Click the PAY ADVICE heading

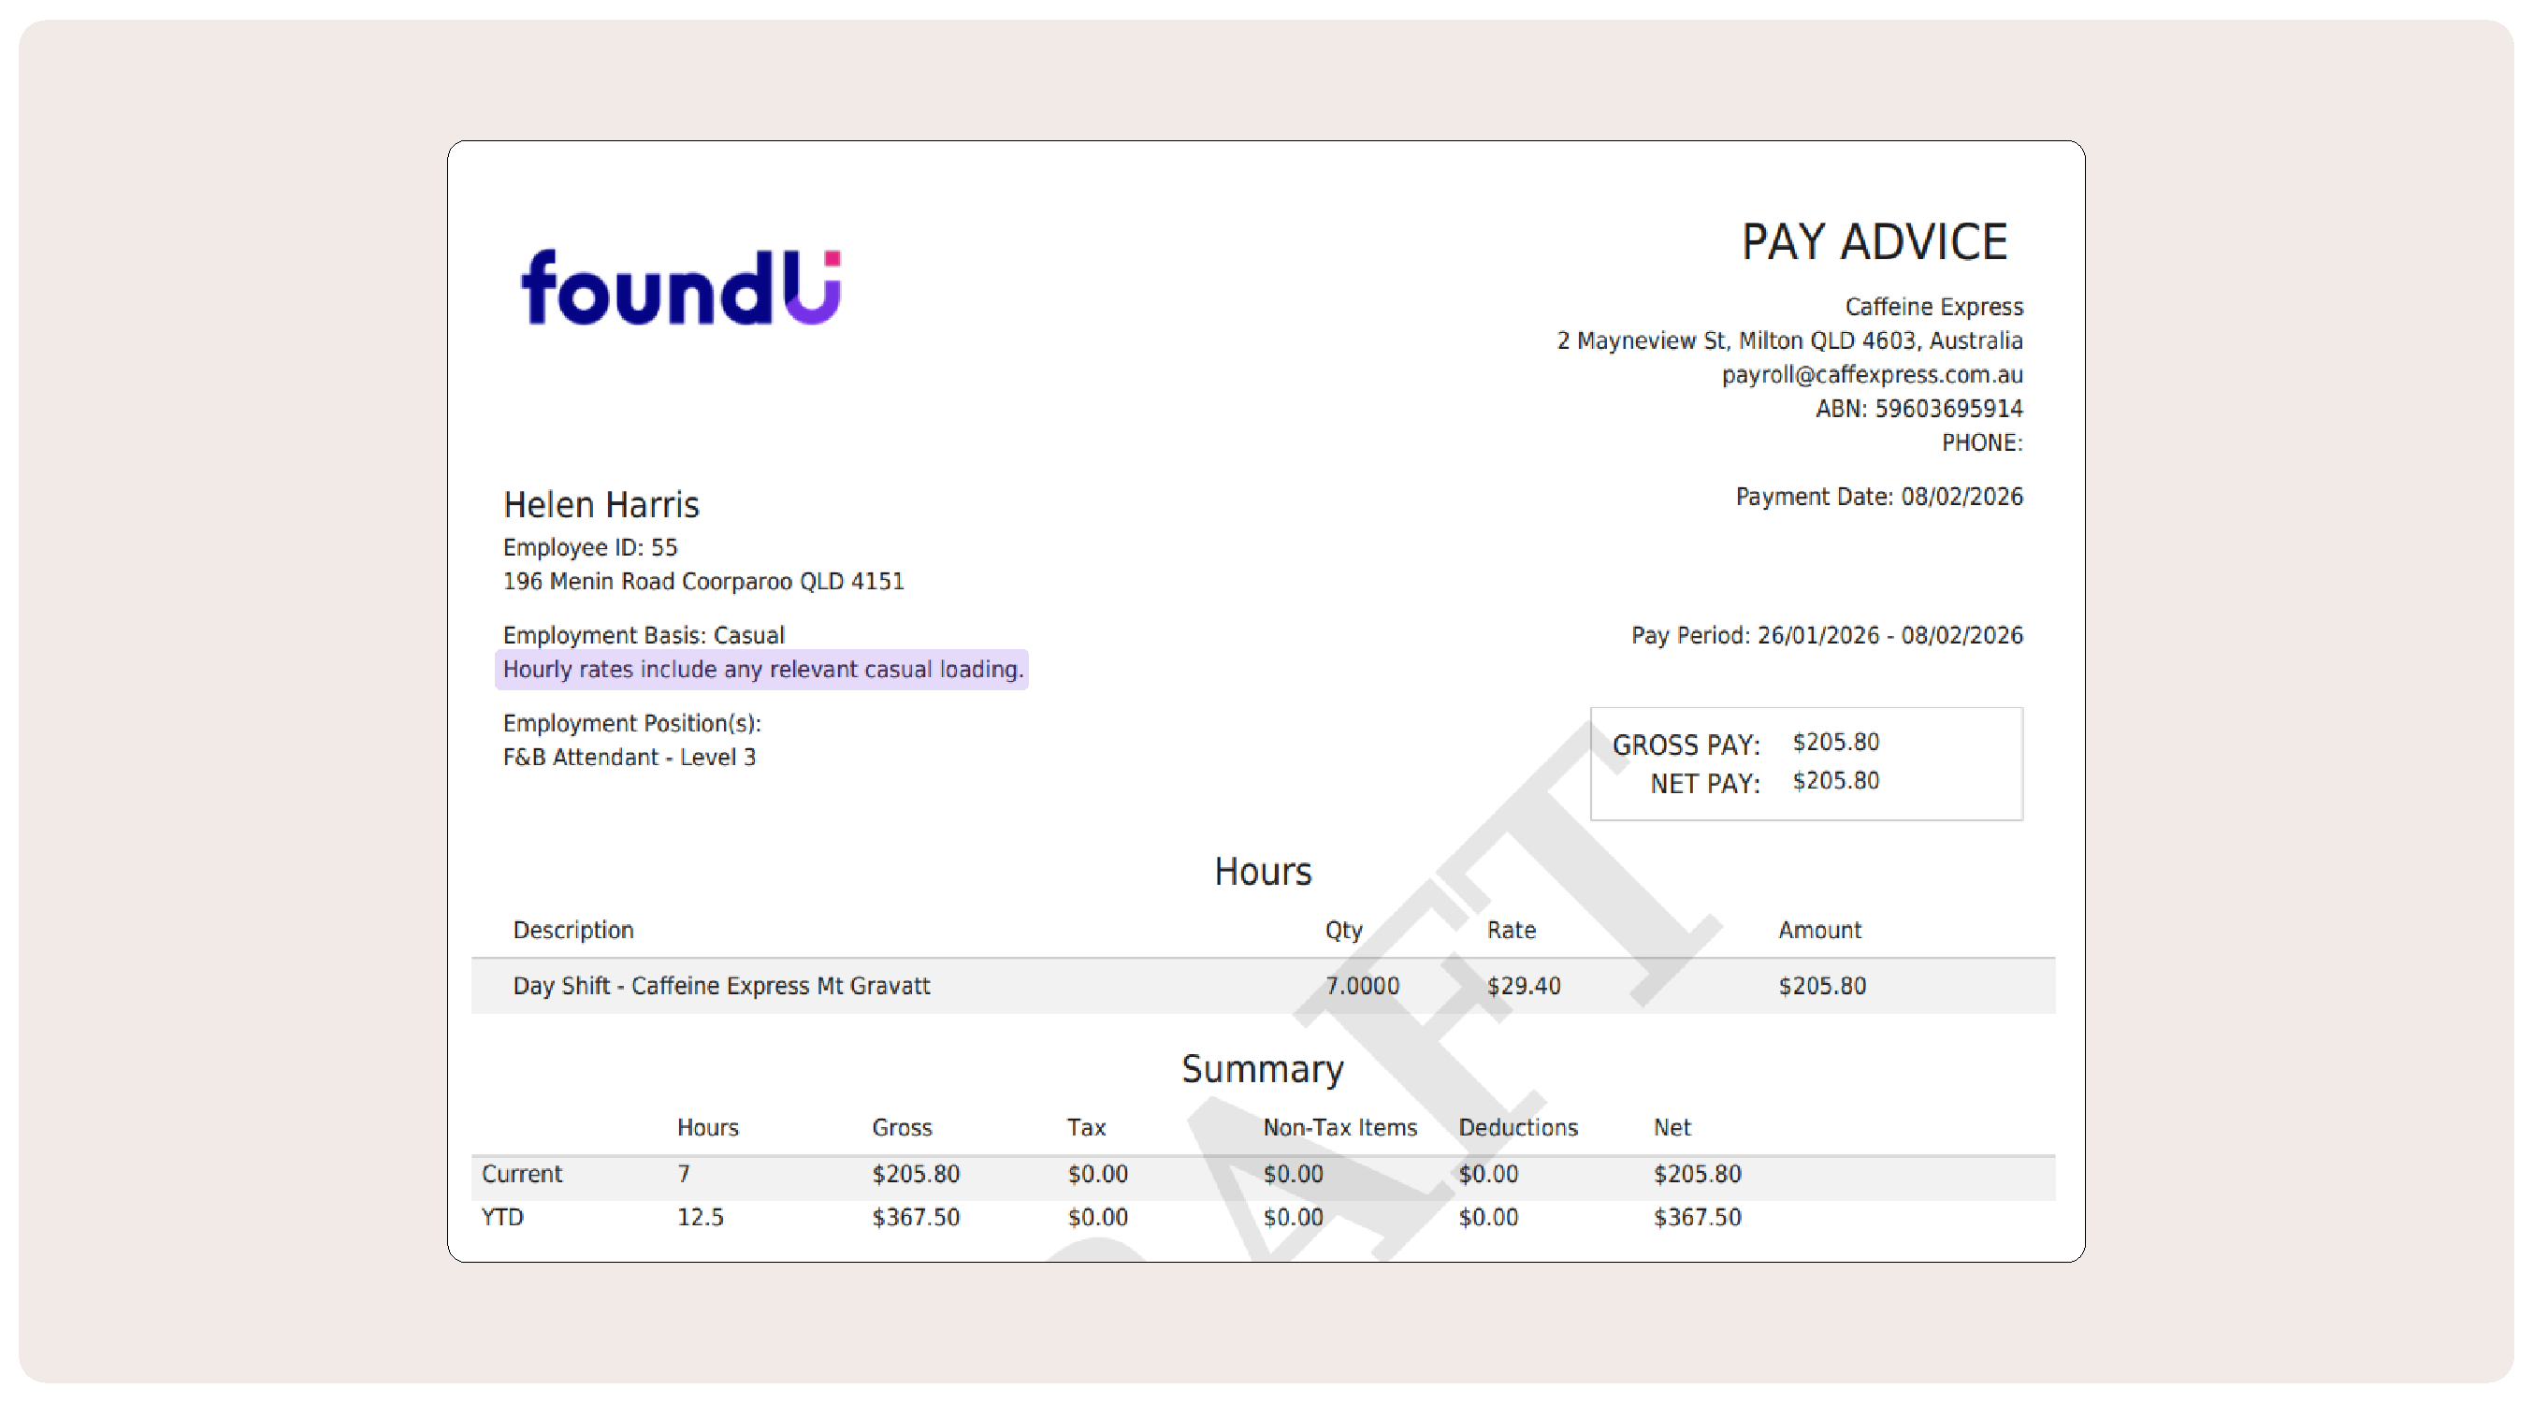coord(1874,242)
